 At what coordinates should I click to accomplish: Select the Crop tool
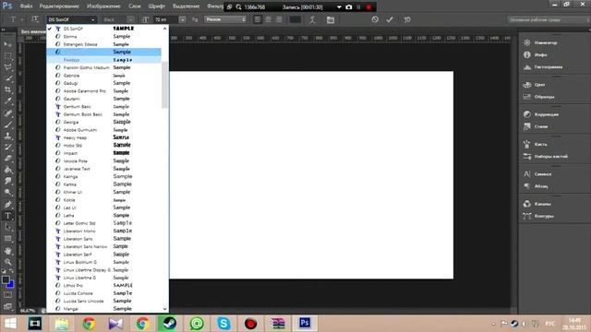[x=8, y=89]
